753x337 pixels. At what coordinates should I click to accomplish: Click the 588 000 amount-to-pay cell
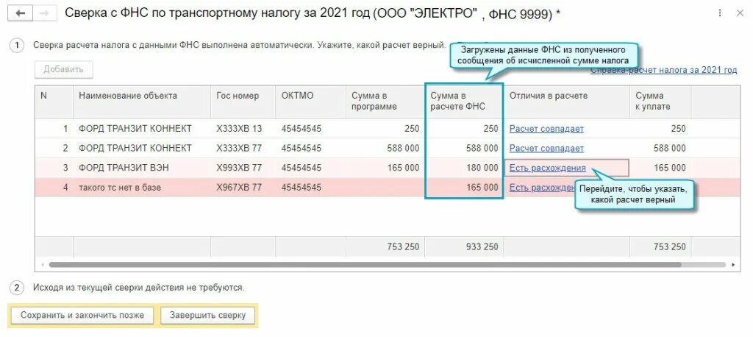[x=660, y=149]
